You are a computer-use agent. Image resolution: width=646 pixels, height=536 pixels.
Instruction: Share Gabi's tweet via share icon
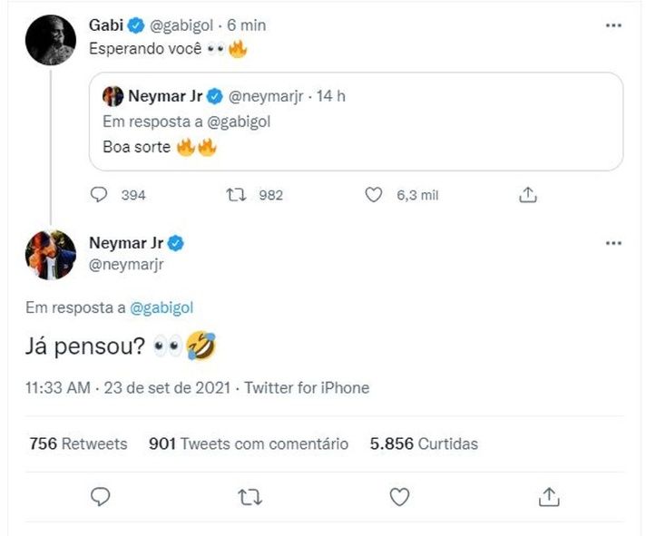click(528, 194)
